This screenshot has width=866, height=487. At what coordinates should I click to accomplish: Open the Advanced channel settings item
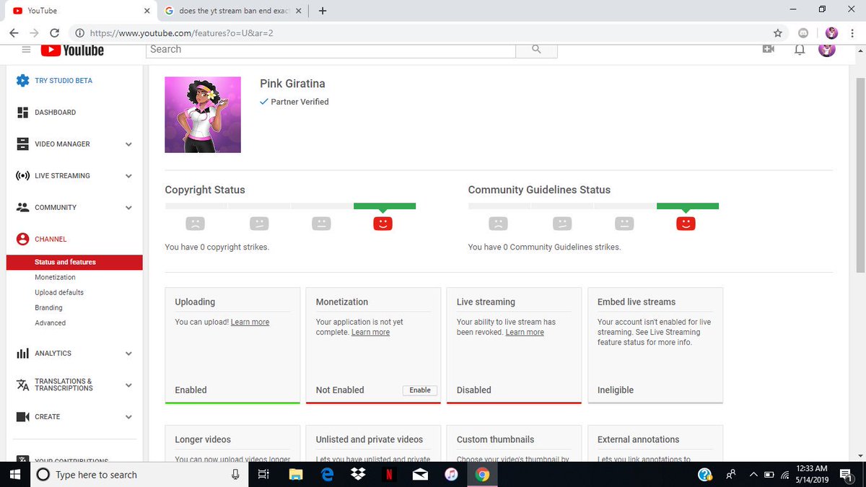(x=50, y=323)
